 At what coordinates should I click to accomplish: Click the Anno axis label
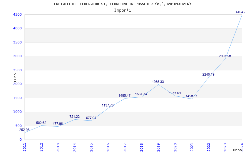(238, 150)
